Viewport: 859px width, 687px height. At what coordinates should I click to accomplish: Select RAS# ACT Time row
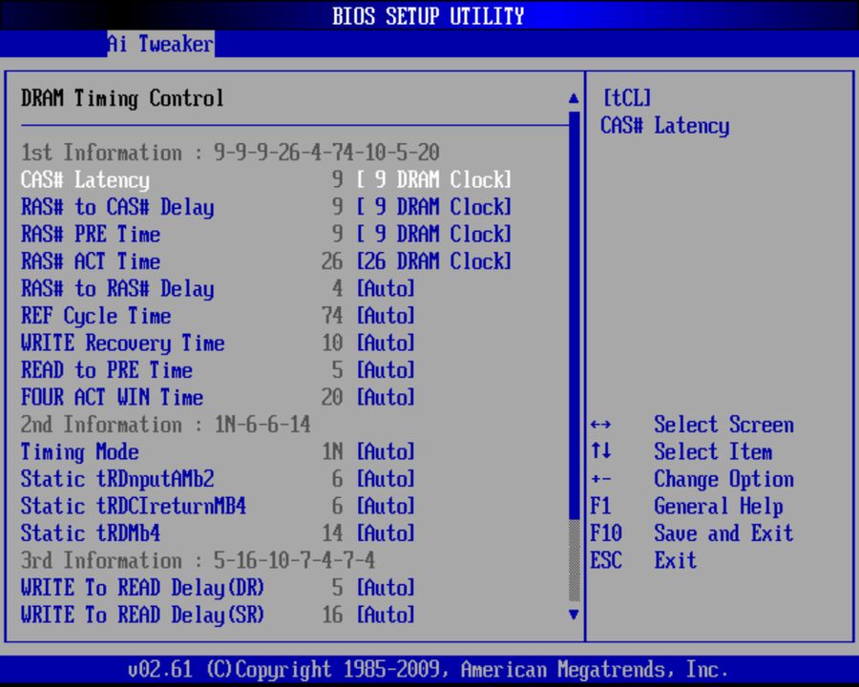(91, 261)
